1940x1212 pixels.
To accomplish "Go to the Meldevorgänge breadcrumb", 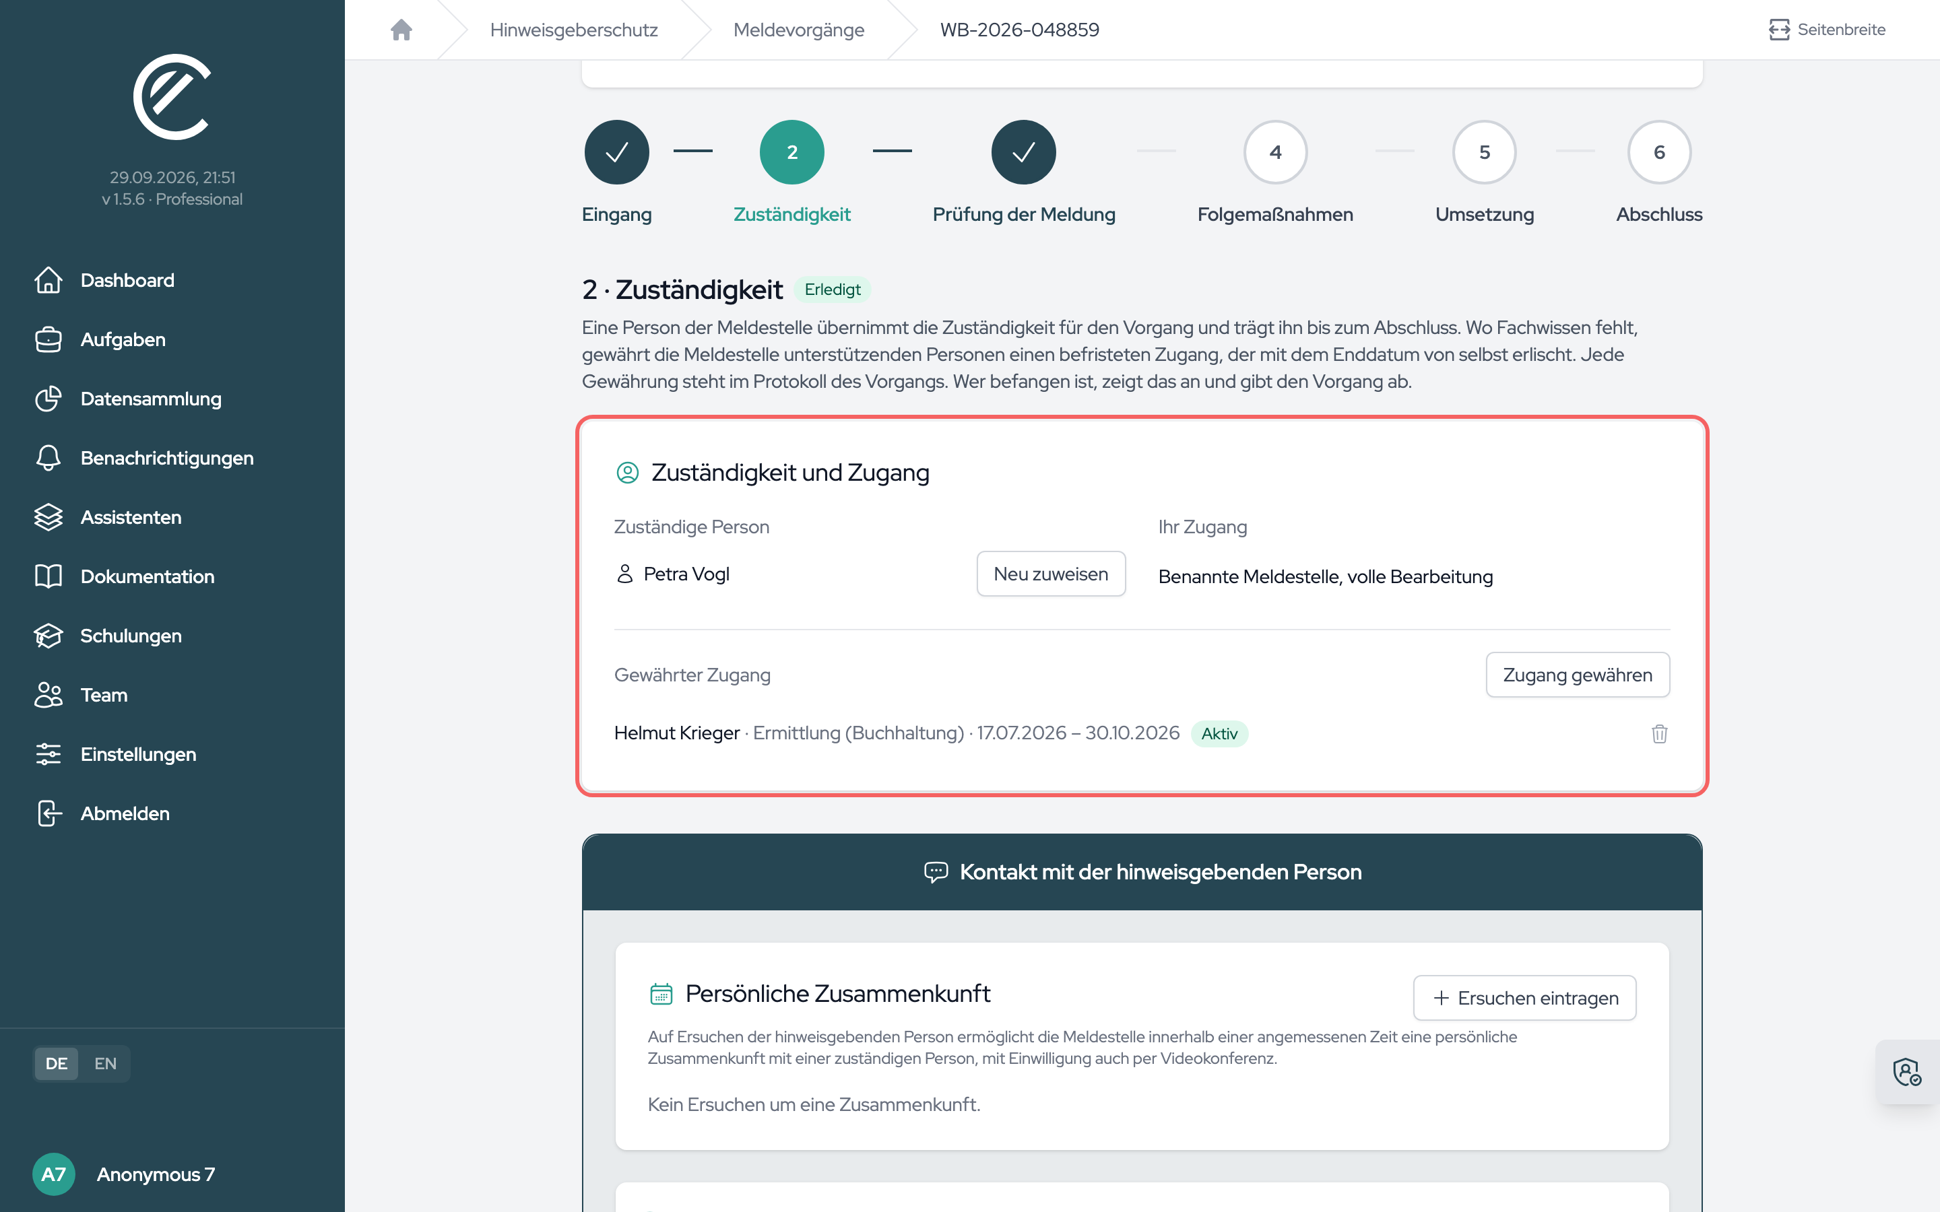I will click(x=798, y=30).
